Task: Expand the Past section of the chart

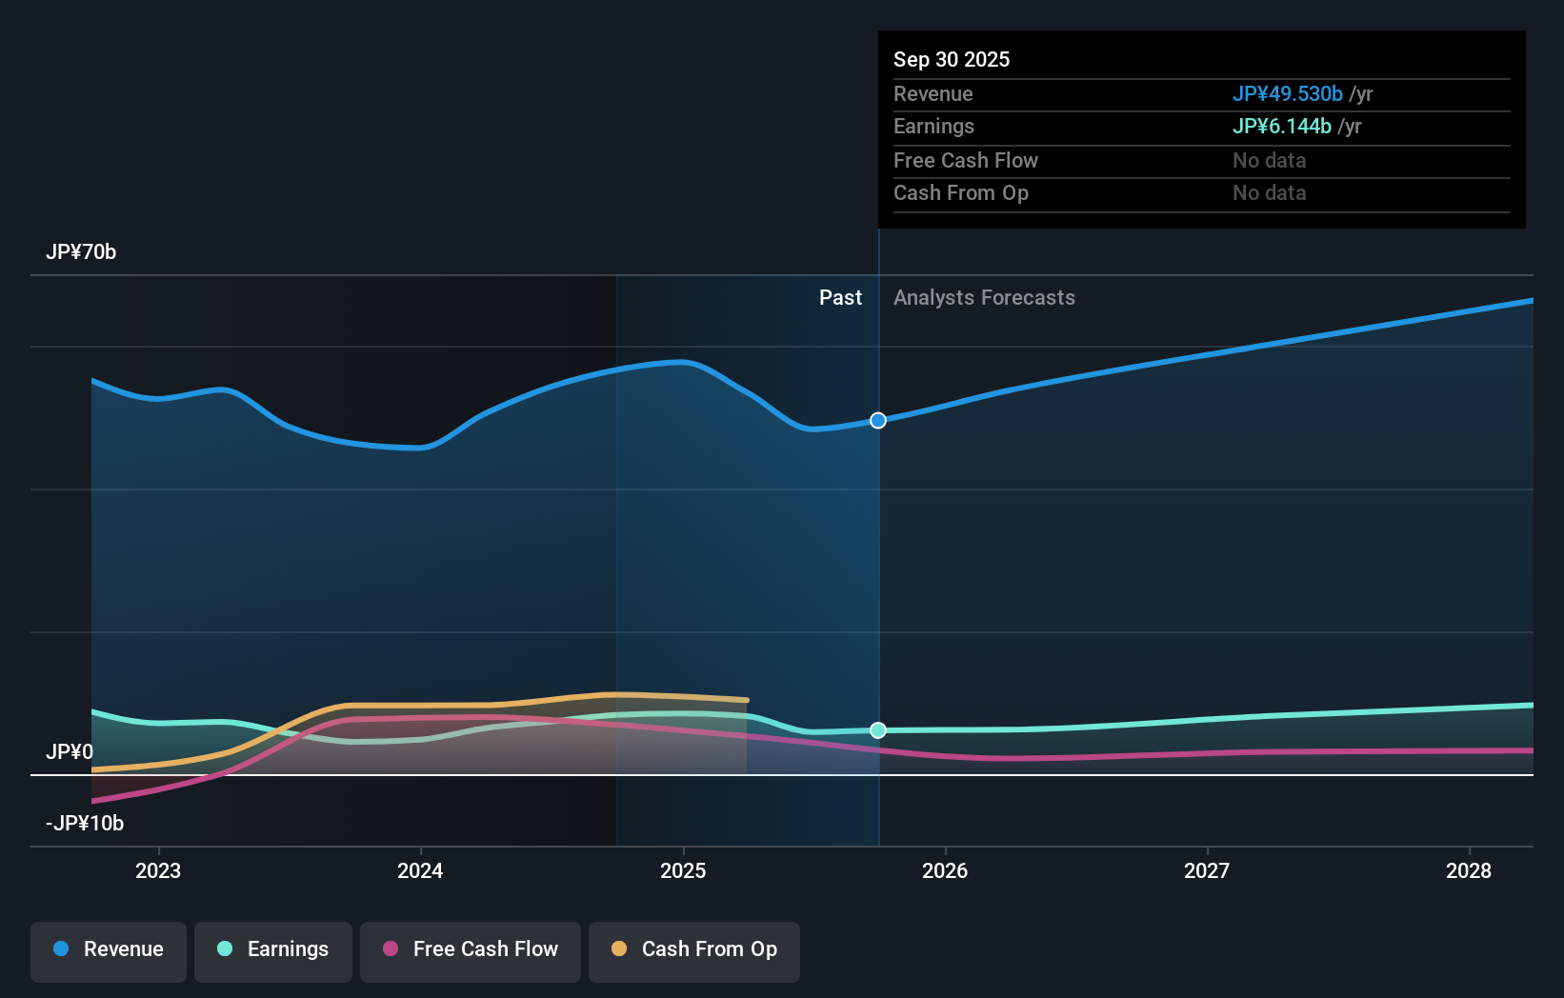Action: (x=839, y=297)
